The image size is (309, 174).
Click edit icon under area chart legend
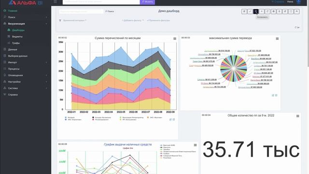pyautogui.click(x=170, y=119)
